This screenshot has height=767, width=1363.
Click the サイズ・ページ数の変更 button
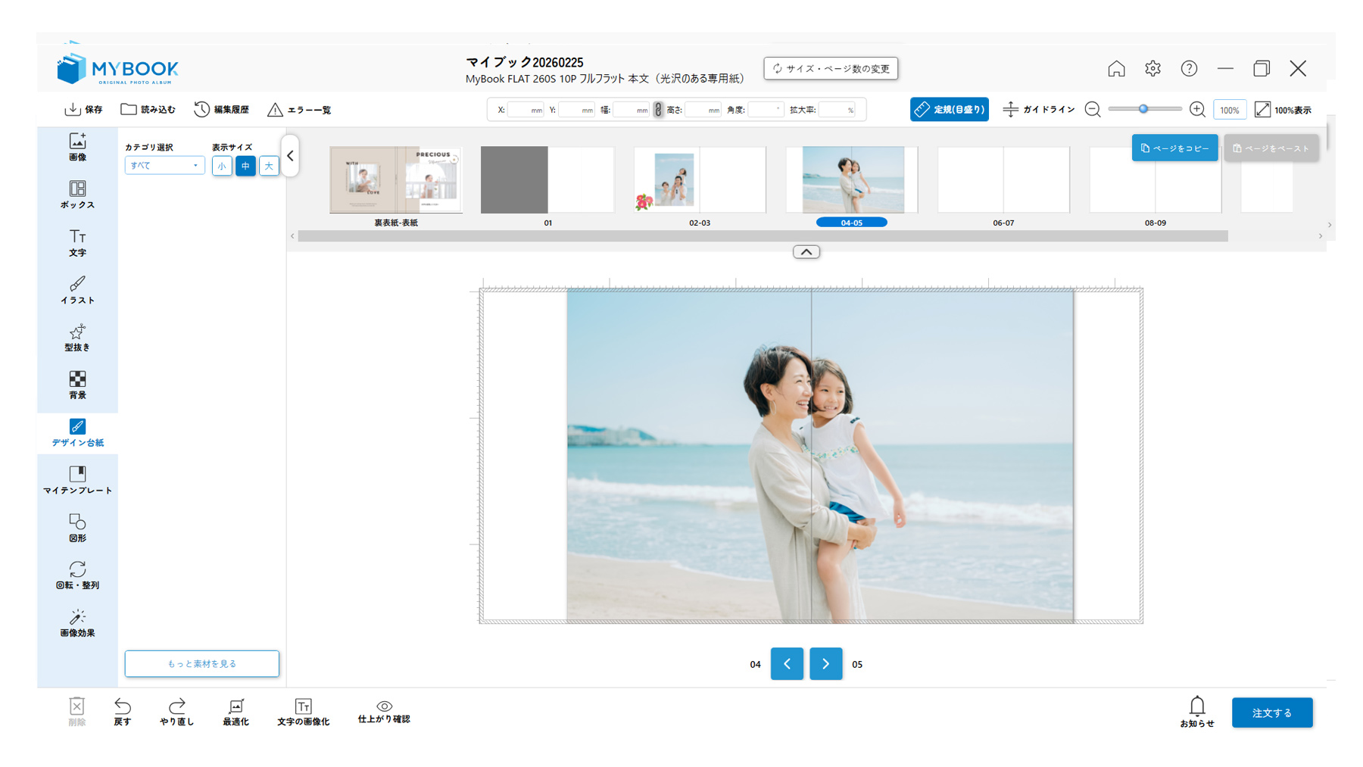[831, 68]
